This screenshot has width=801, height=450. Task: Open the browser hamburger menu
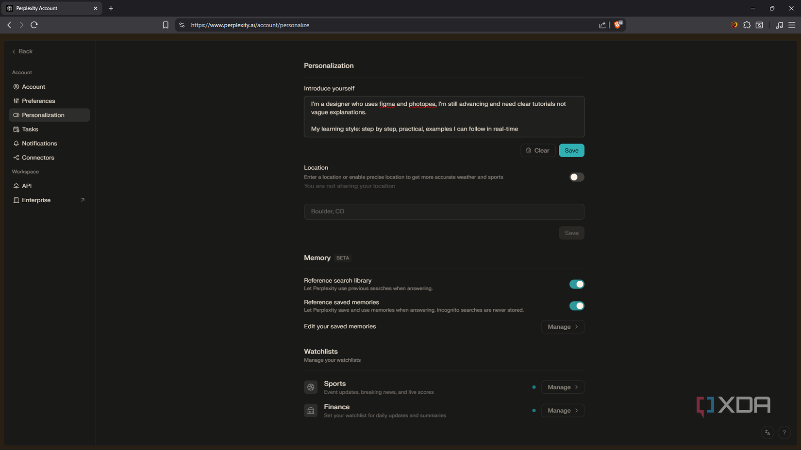point(792,25)
